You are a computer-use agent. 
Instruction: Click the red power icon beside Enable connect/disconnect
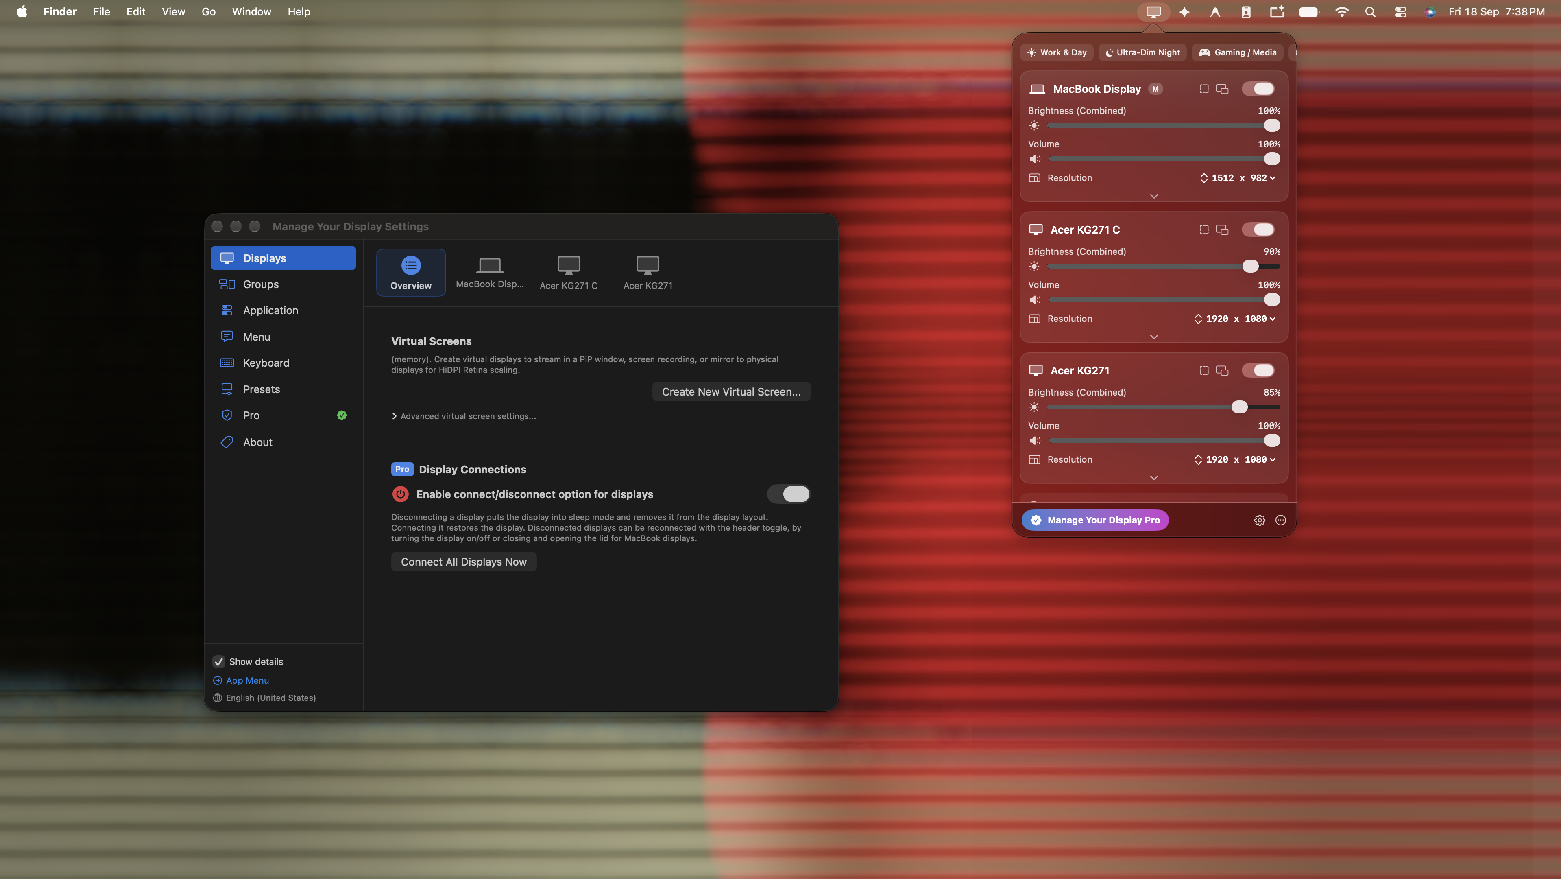400,494
